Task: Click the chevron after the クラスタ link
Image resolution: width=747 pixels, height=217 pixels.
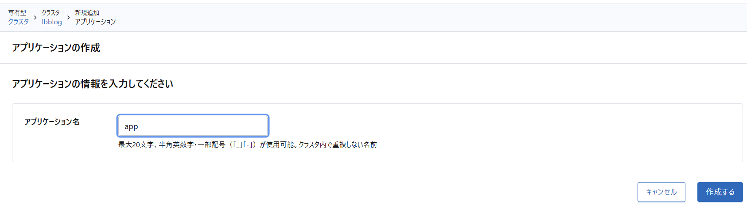Action: coord(35,17)
